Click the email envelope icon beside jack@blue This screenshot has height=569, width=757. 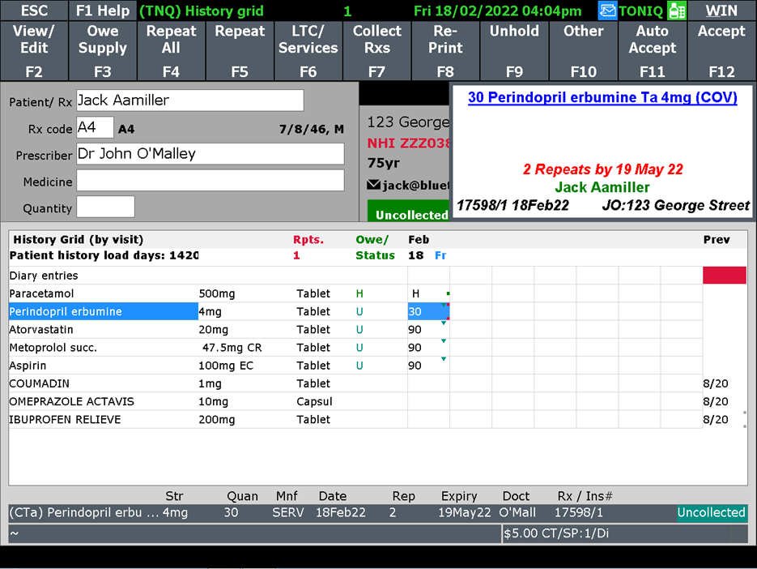point(373,185)
